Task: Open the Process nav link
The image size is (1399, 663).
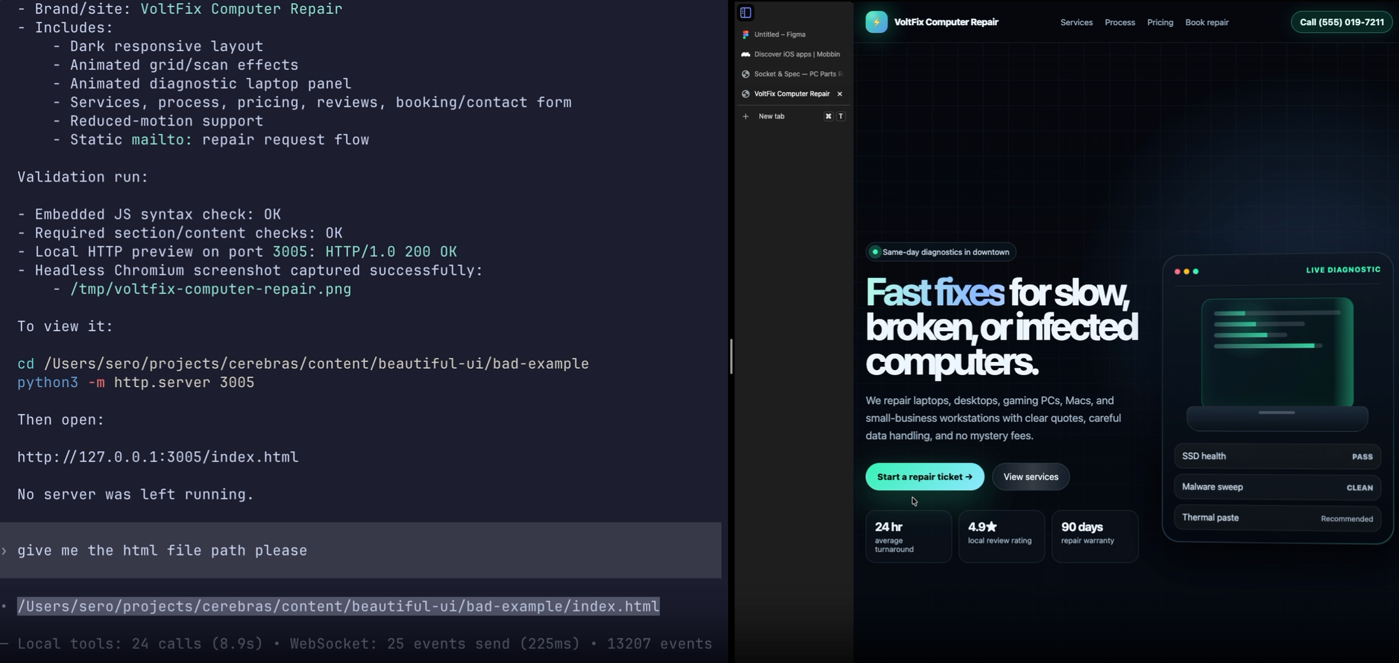Action: point(1119,22)
